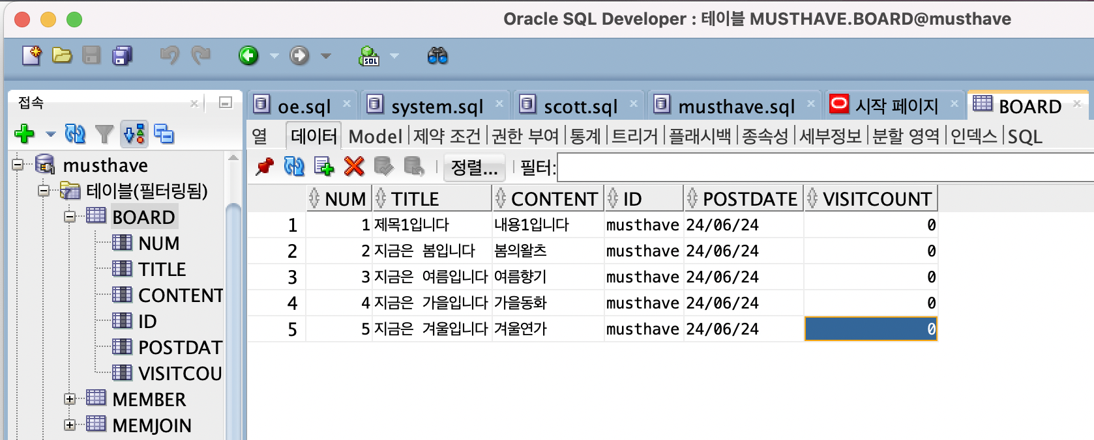Image resolution: width=1094 pixels, height=440 pixels.
Task: Click the Save All icon
Action: (122, 56)
